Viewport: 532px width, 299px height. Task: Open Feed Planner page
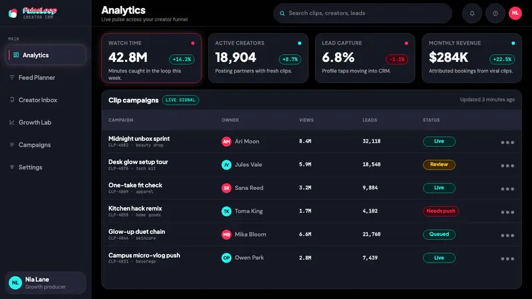point(46,77)
